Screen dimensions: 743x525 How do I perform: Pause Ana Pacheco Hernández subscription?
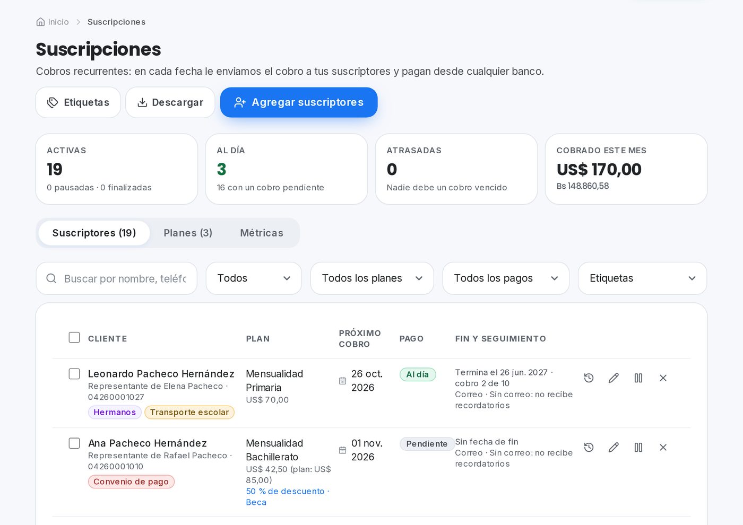point(638,448)
